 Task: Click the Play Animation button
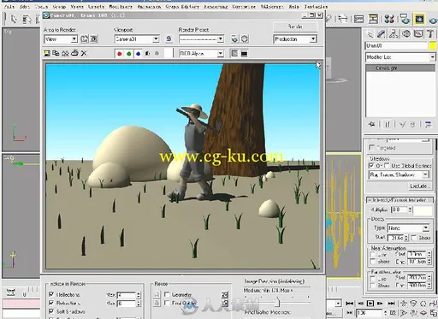coord(370,304)
